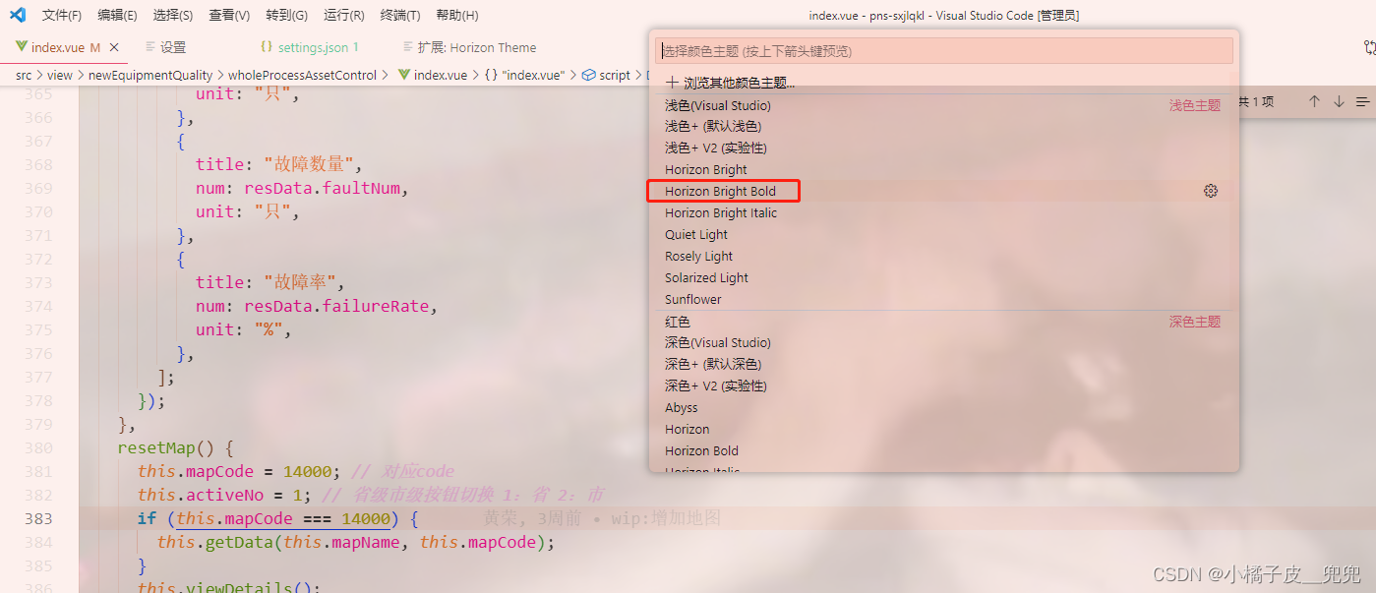Close the index.vue tab
Viewport: 1376px width, 593px height.
114,47
